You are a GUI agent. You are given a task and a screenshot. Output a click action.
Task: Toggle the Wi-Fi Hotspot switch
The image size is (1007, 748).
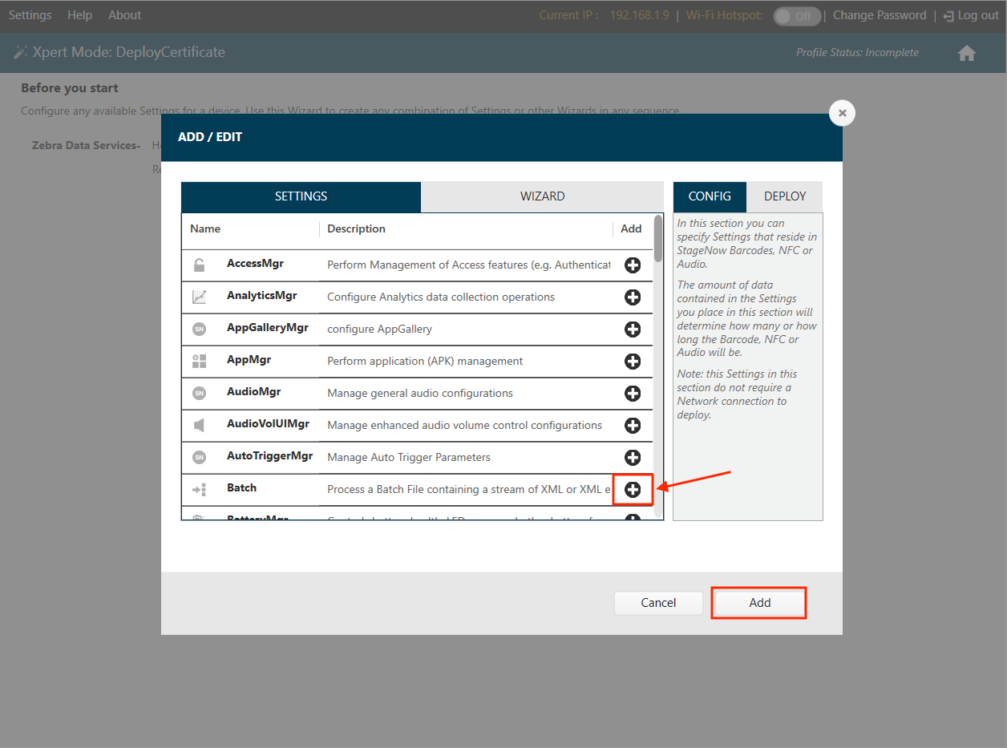tap(796, 16)
